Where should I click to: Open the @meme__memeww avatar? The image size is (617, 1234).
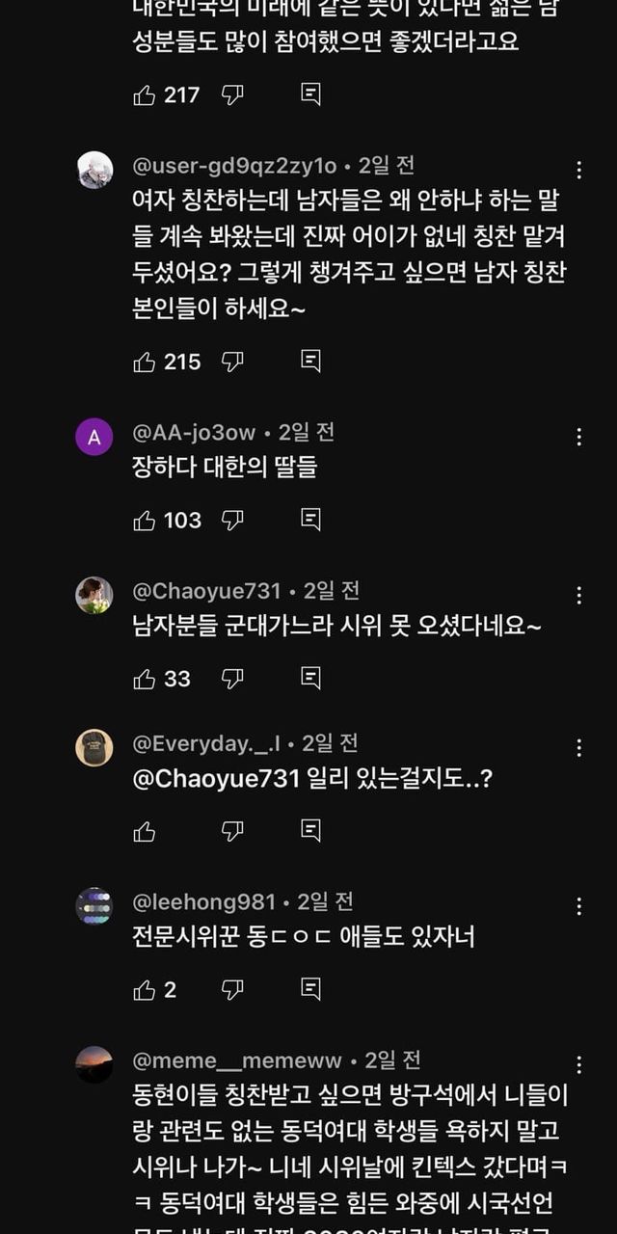coord(94,1064)
